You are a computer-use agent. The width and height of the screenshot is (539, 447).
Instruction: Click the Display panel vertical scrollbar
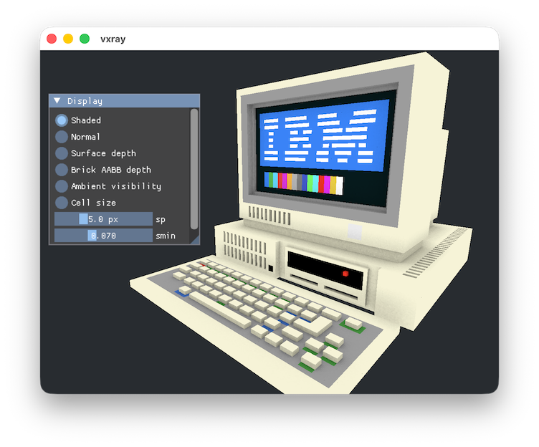[194, 169]
